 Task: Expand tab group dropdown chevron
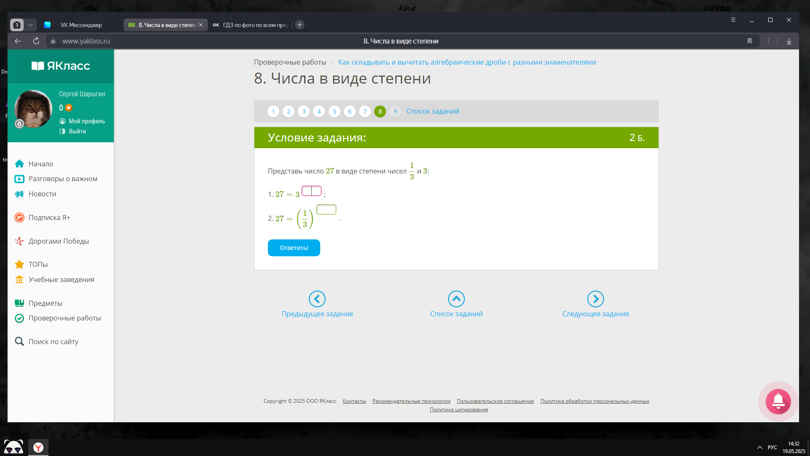(30, 25)
